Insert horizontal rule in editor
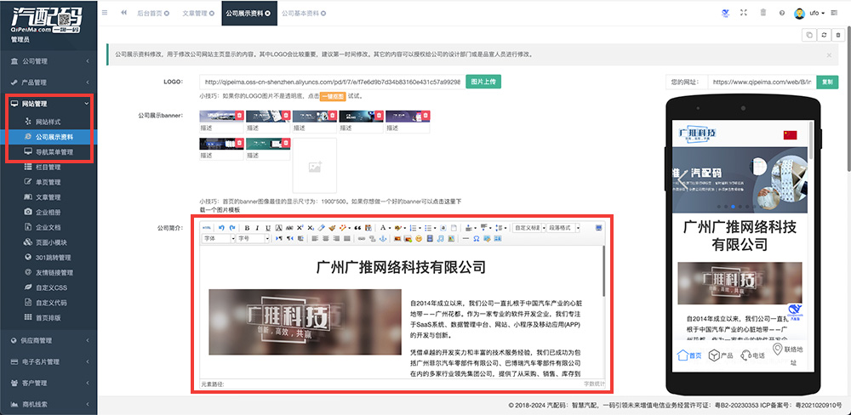851x415 pixels. 465,239
